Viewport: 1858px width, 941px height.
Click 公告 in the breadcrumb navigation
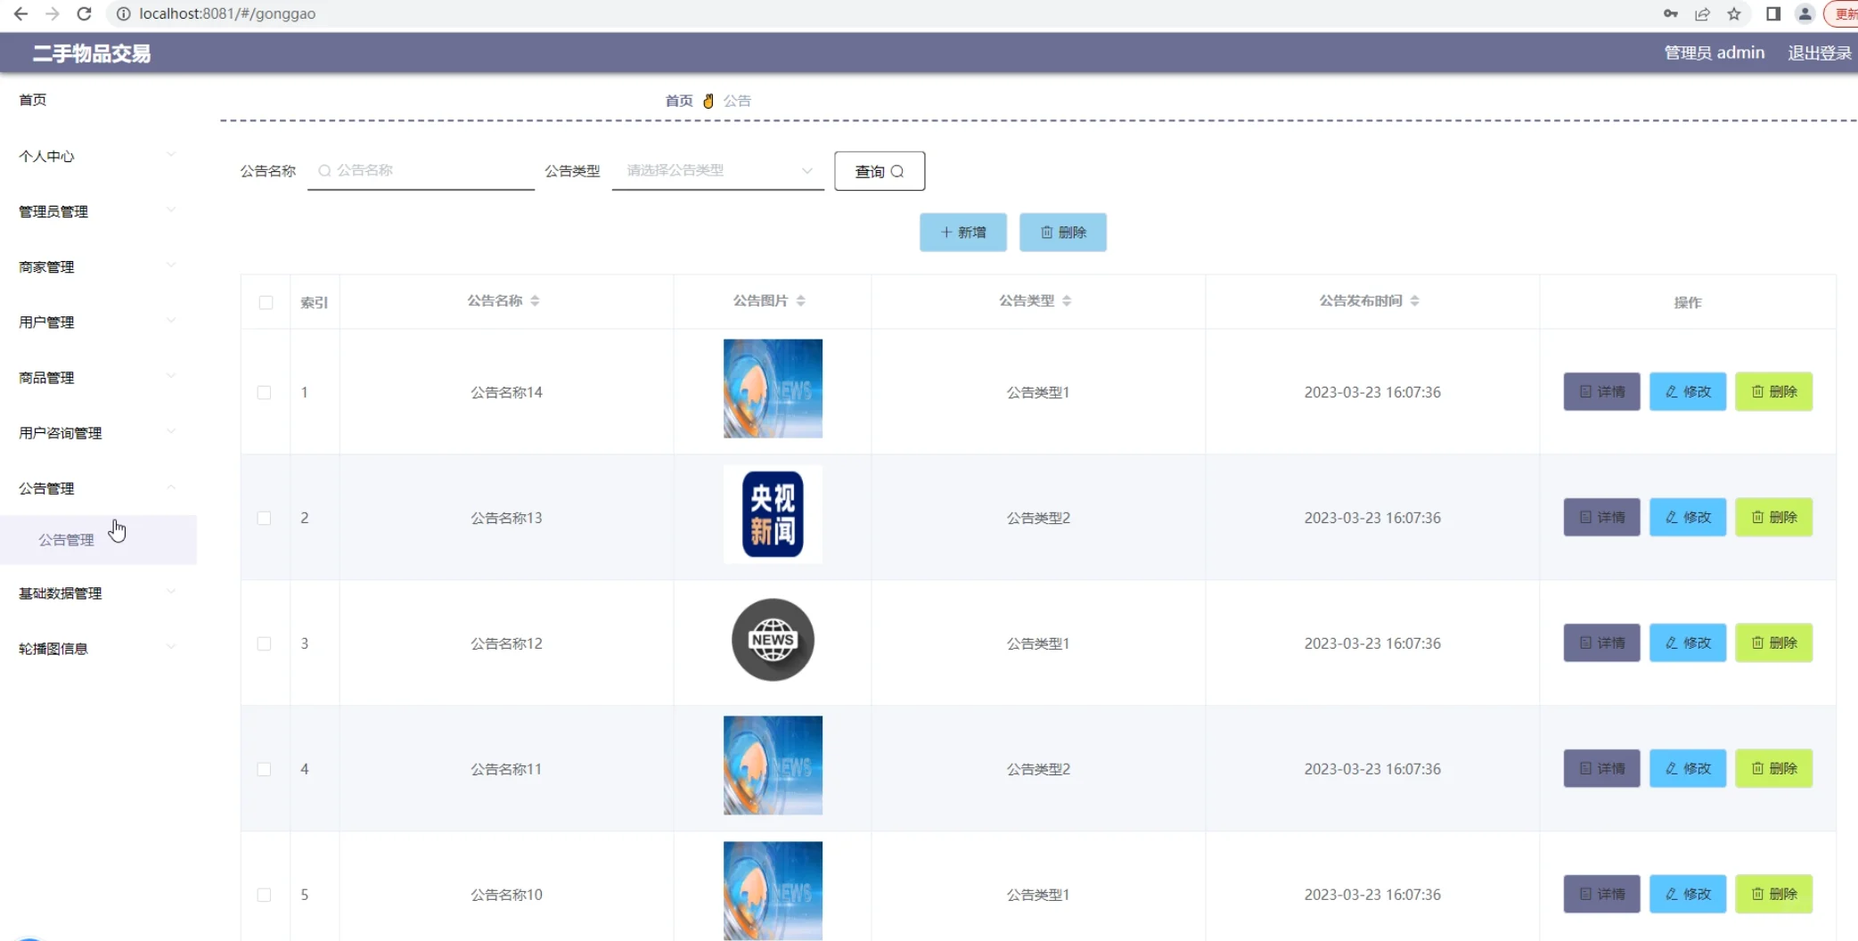coord(737,100)
